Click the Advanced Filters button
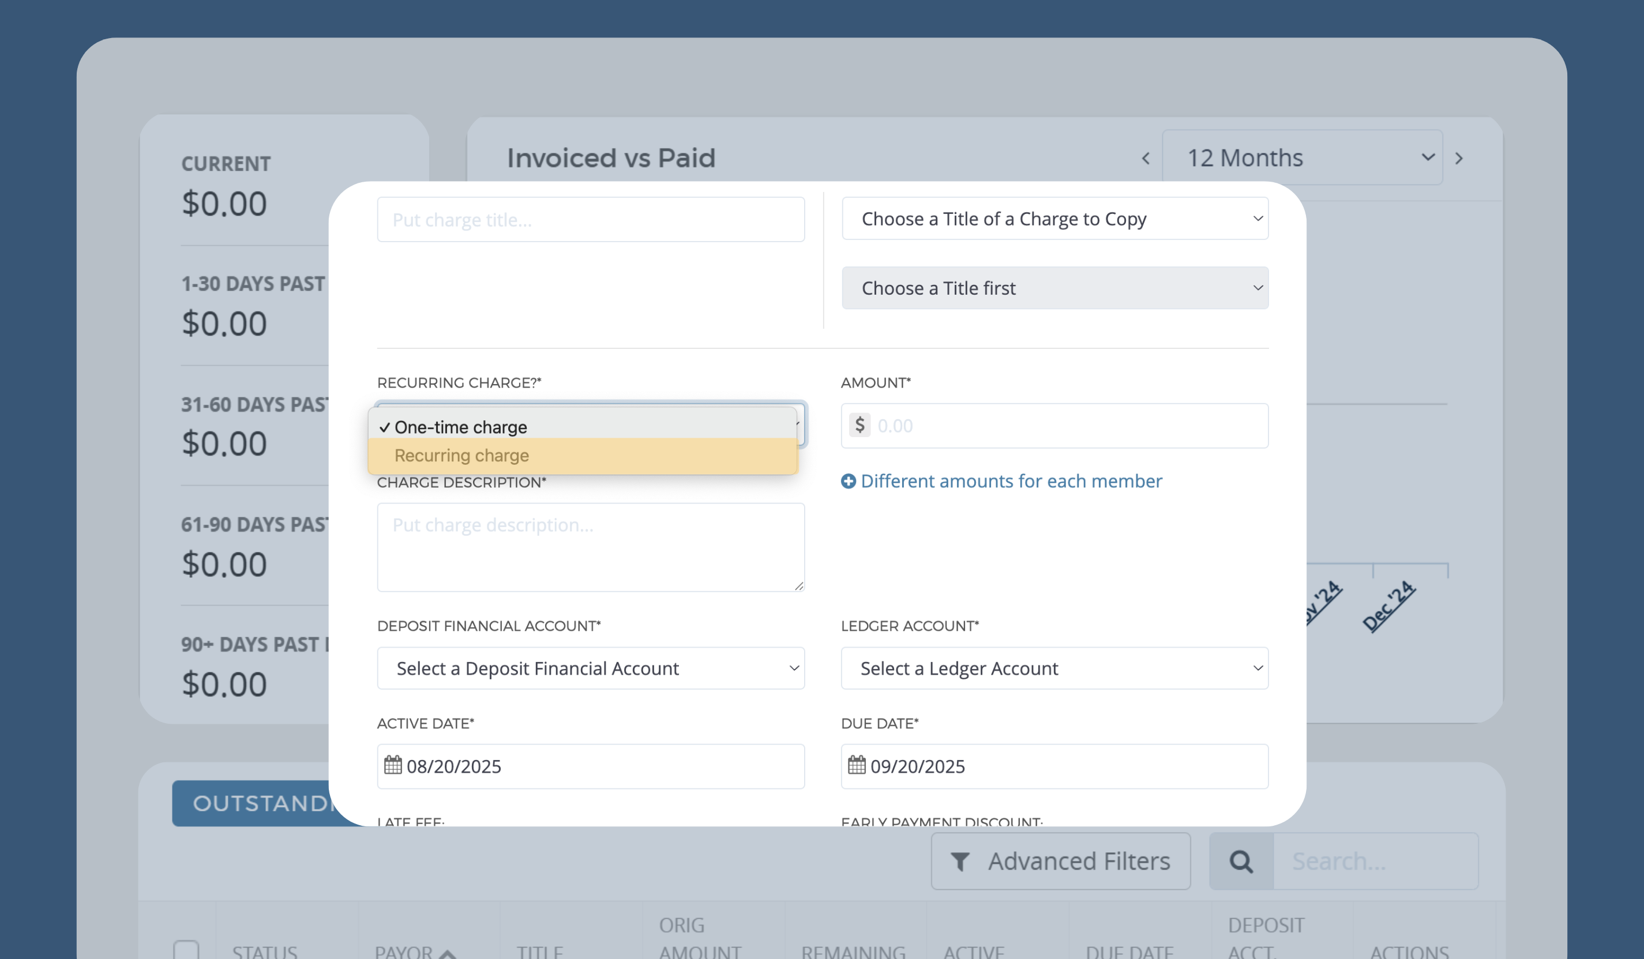The height and width of the screenshot is (959, 1644). click(1060, 861)
